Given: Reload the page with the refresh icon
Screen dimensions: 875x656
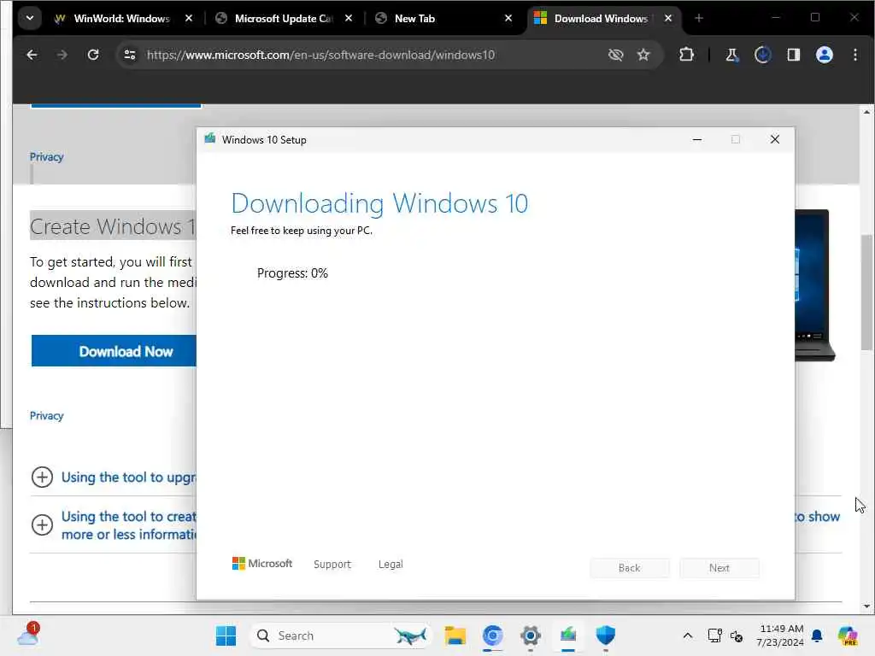Looking at the screenshot, I should click(93, 55).
